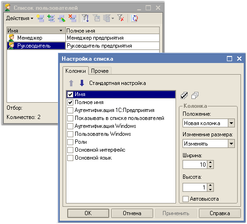Select the Руководитель user row
The image size is (247, 224).
click(x=36, y=46)
